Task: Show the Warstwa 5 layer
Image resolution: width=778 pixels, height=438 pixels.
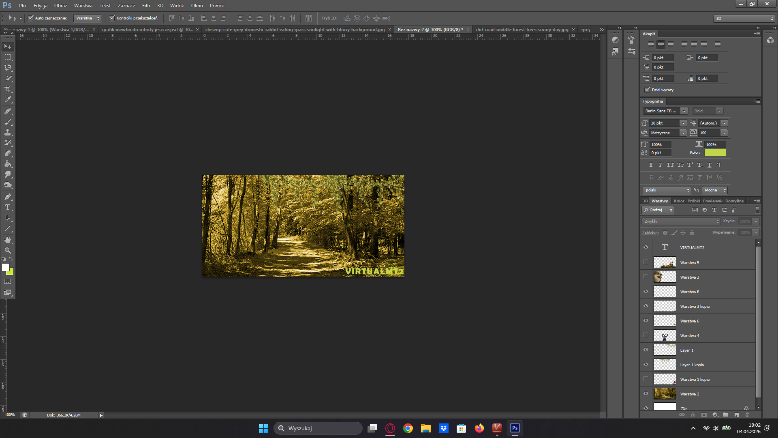Action: pos(646,262)
